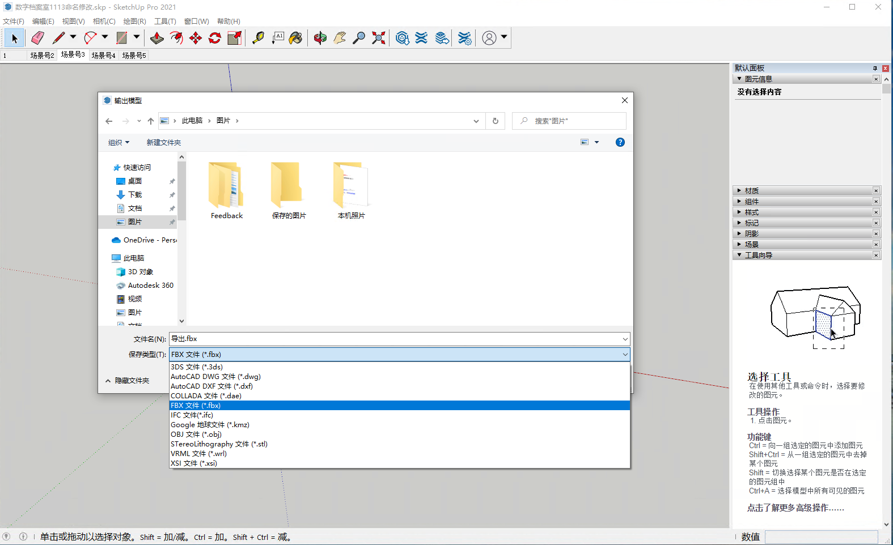This screenshot has height=545, width=893.
Task: Switch to scene tab 场景号5
Action: [x=134, y=56]
